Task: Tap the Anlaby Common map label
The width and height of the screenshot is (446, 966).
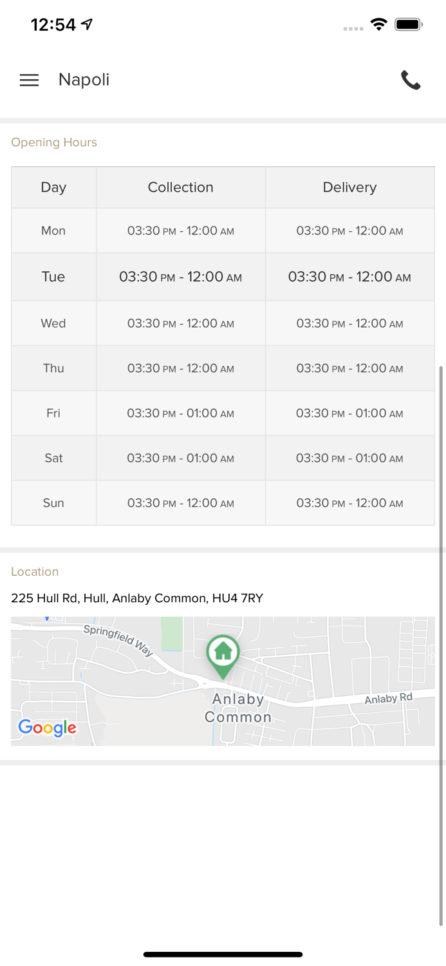Action: pos(238,708)
